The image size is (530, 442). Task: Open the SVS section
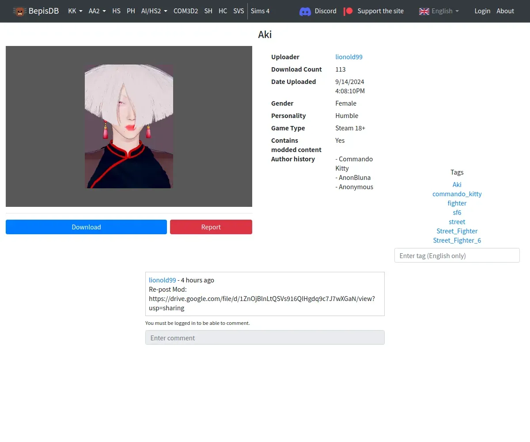point(238,11)
